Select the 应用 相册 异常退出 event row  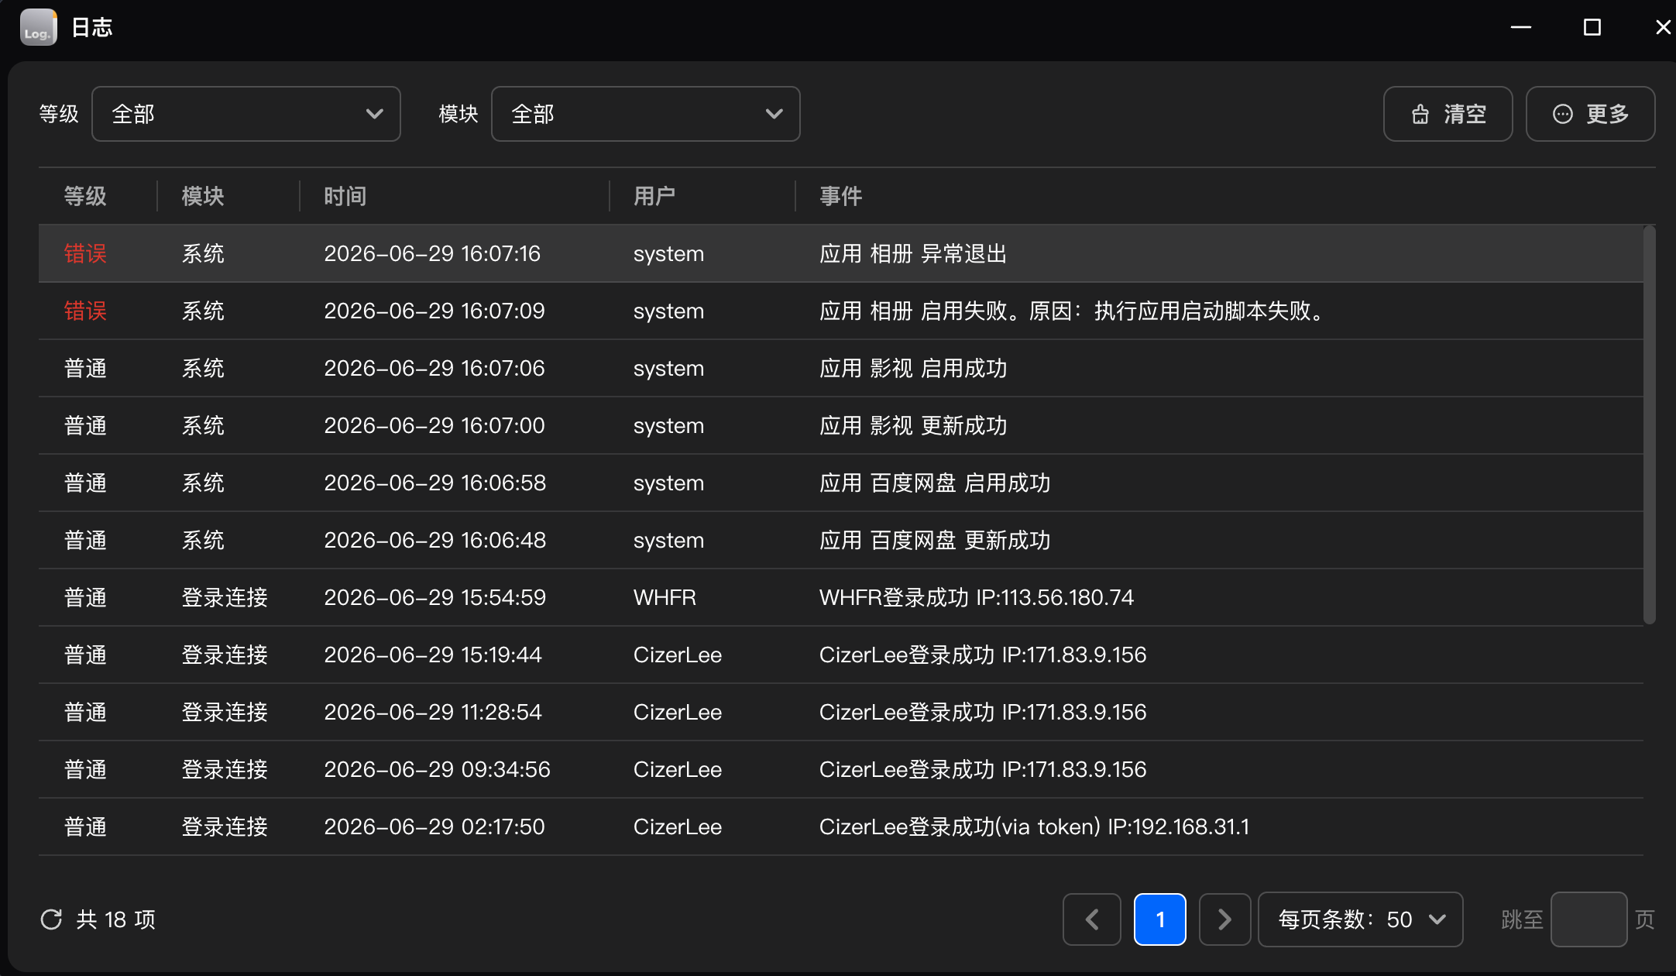tap(841, 253)
